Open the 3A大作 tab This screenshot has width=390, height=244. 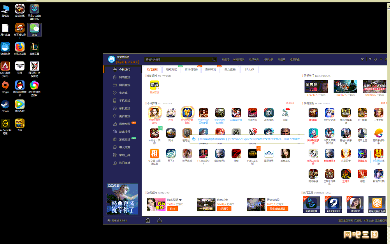tap(249, 70)
